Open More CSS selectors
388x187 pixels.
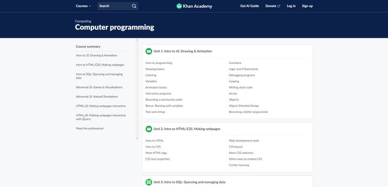click(x=241, y=153)
